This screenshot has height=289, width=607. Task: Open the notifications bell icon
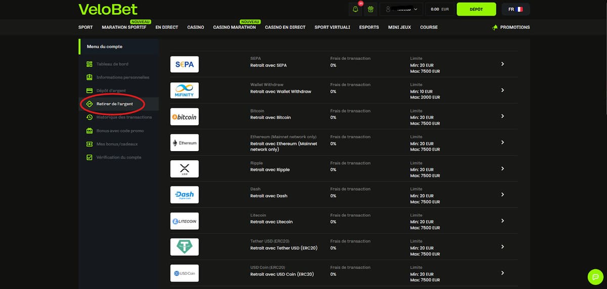(355, 9)
